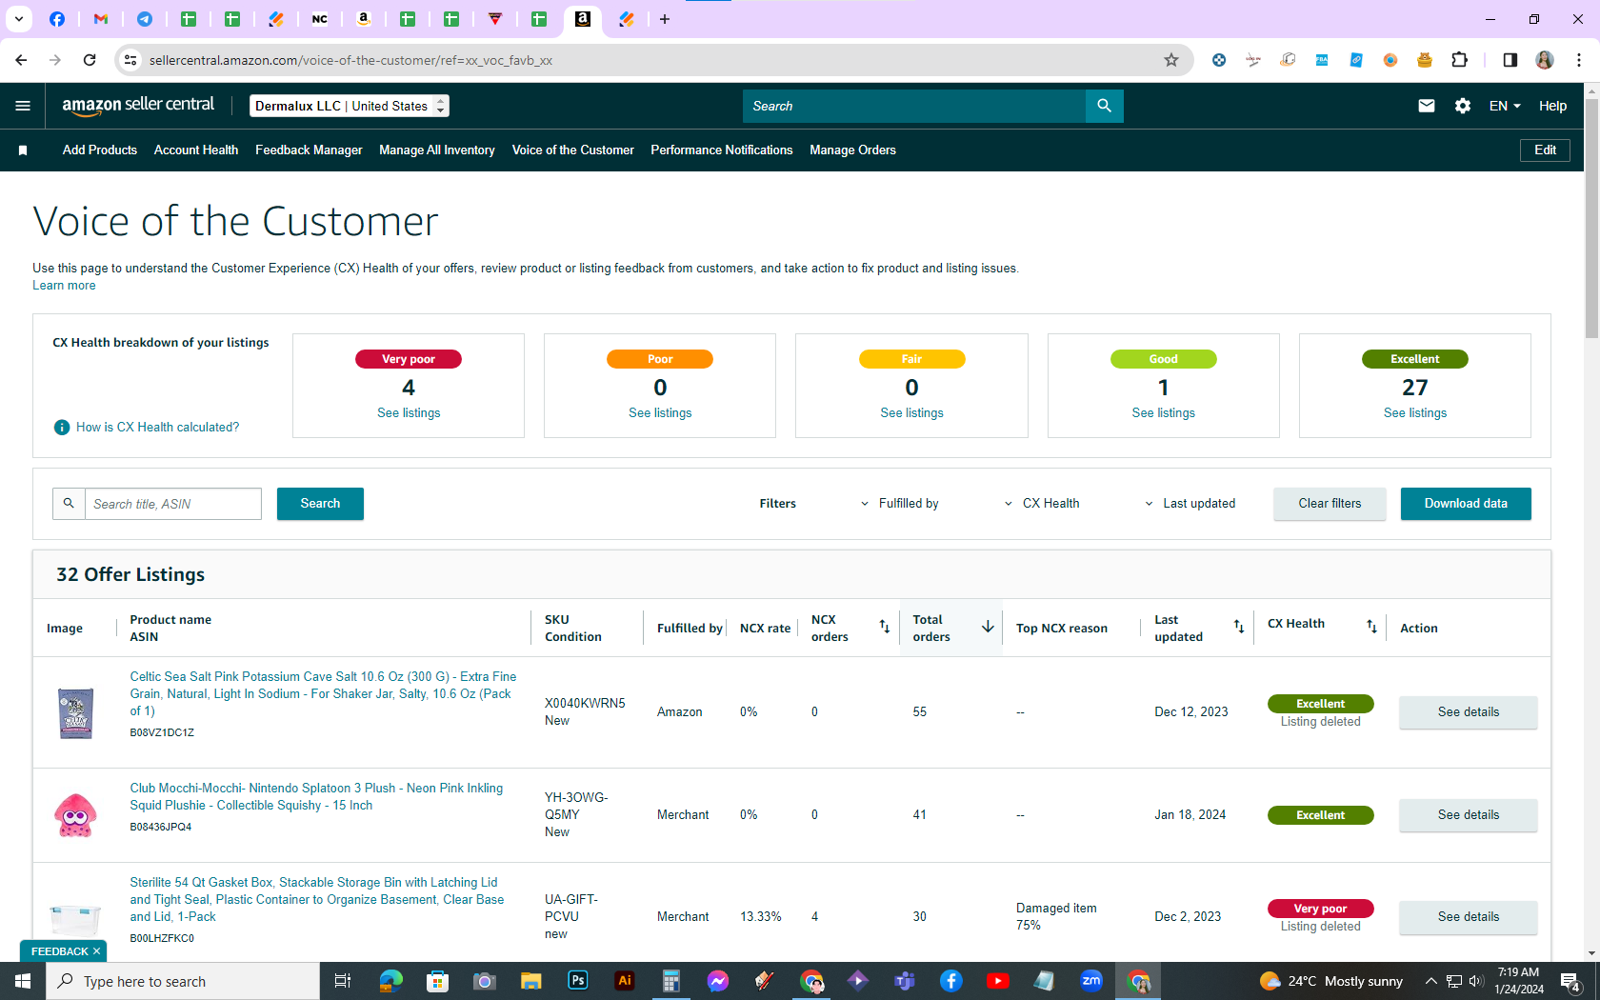Sort by Last updated column arrows

(1239, 627)
